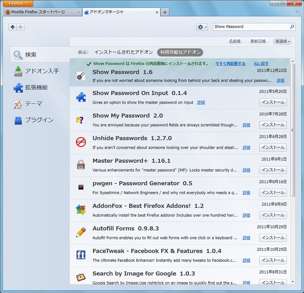
Task: Open 詳細 link for FaceTweak
Action: click(246, 260)
